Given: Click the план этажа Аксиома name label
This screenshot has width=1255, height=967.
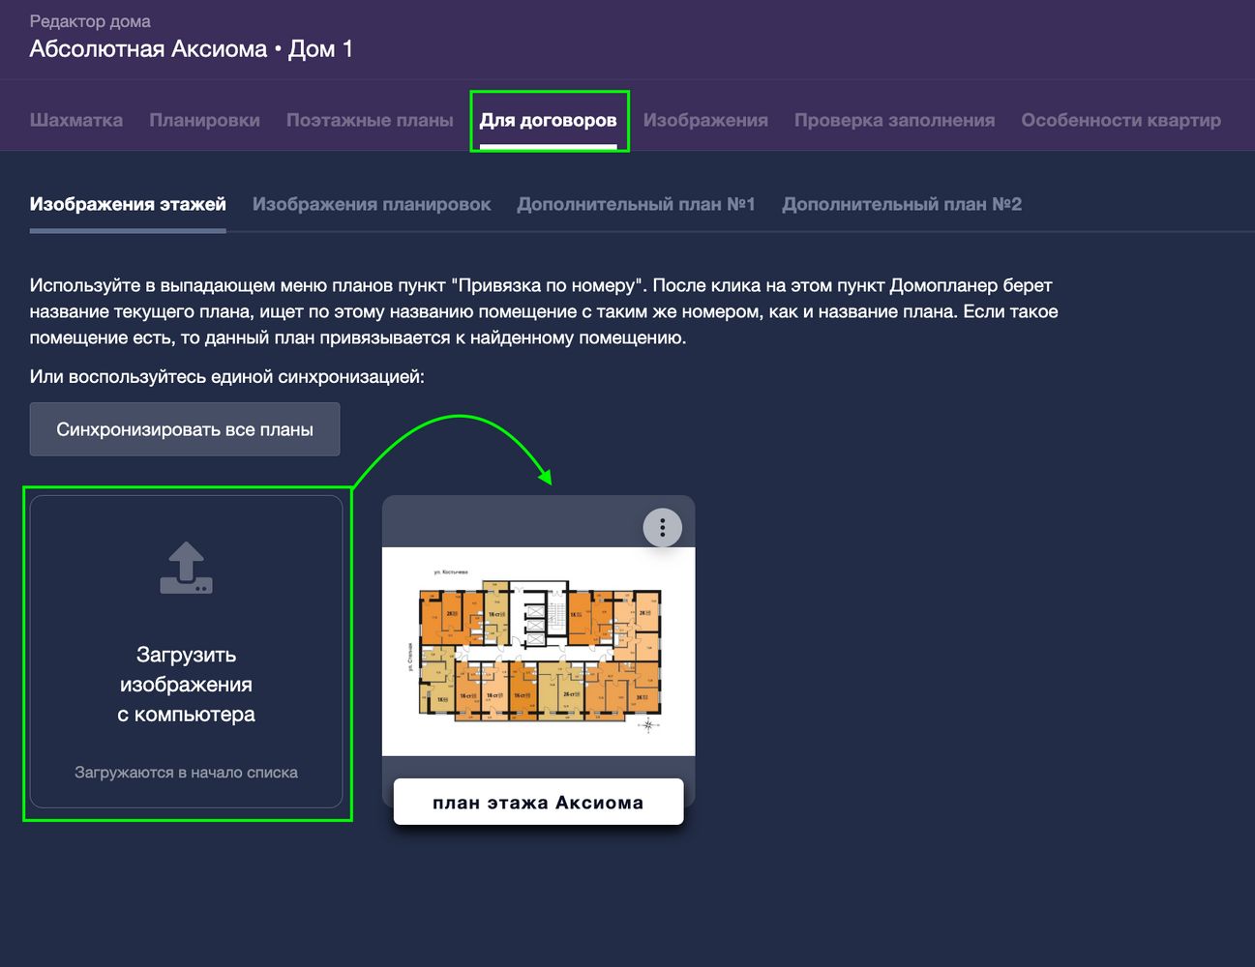Looking at the screenshot, I should click(539, 802).
